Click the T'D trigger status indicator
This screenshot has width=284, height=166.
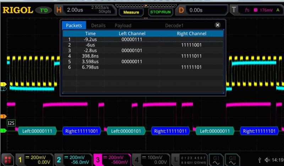coord(44,10)
